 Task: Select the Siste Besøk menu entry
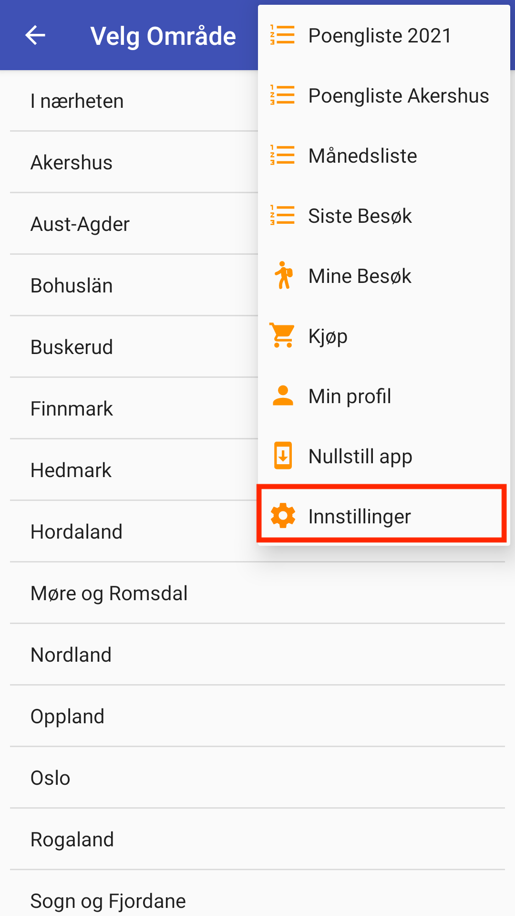(360, 216)
